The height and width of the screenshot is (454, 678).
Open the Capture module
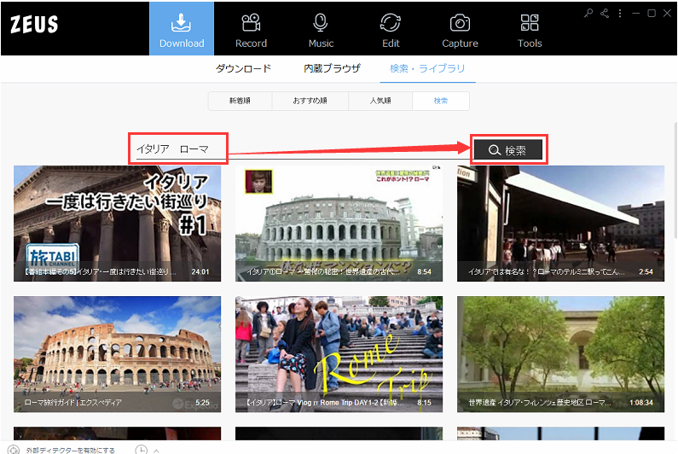click(460, 29)
